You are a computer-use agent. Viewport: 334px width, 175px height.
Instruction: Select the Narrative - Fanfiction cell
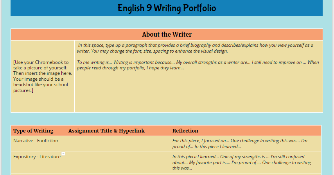pos(36,141)
